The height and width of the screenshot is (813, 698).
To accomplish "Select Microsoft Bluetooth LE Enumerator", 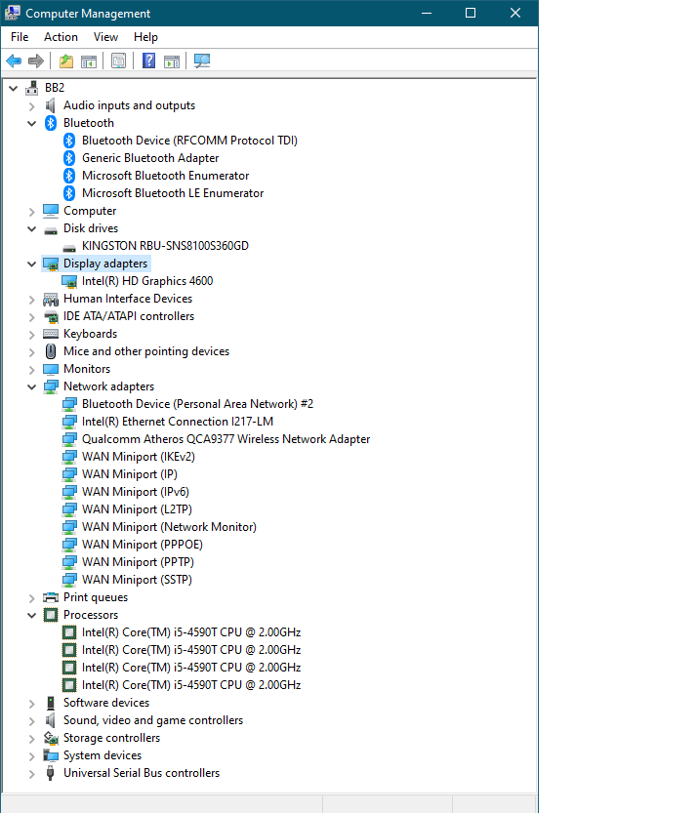I will point(173,193).
